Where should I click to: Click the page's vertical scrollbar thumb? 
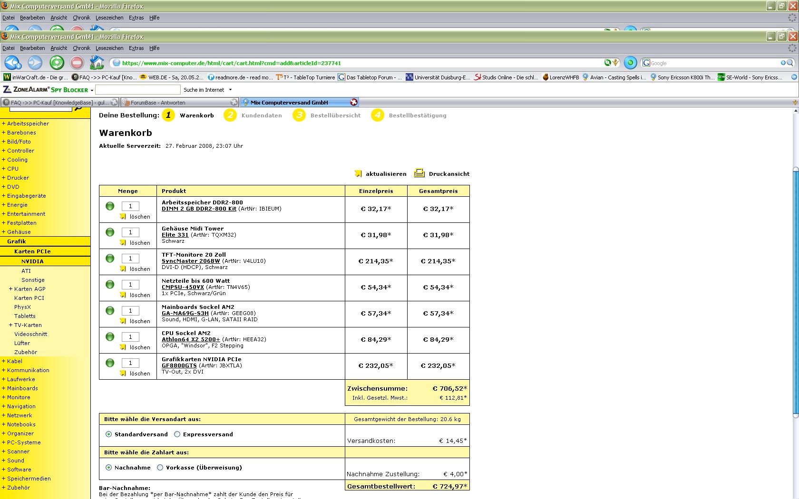tap(795, 292)
